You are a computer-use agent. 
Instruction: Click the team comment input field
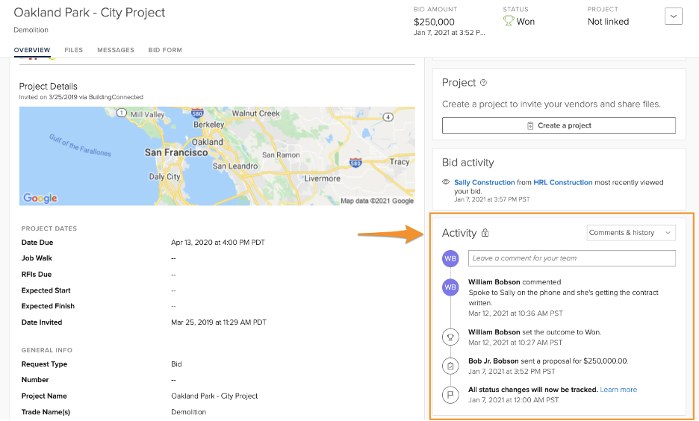572,258
